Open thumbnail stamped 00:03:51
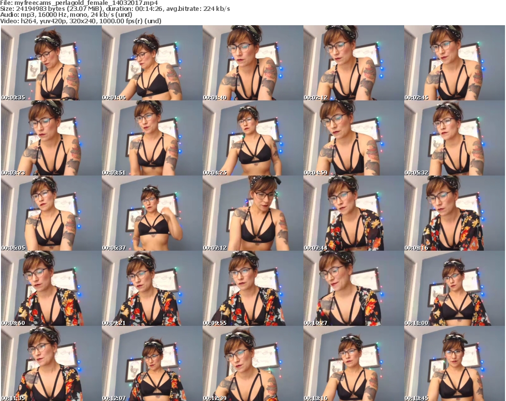This screenshot has width=506, height=401. tap(152, 138)
